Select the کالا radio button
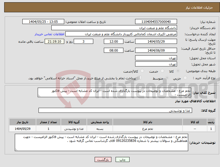220x167 pixels. tap(178, 71)
